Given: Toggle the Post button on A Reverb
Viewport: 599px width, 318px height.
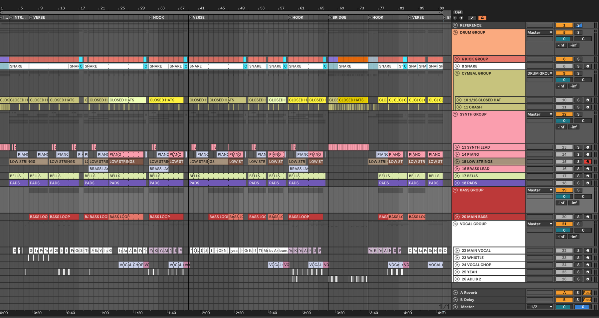Looking at the screenshot, I should (587, 293).
